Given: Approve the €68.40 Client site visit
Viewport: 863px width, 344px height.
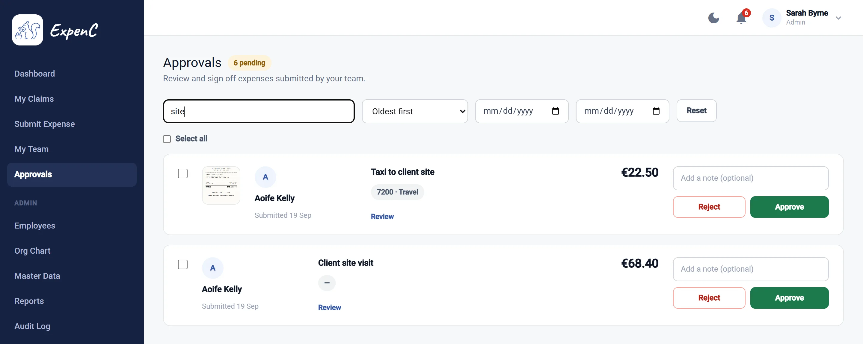Looking at the screenshot, I should point(789,298).
